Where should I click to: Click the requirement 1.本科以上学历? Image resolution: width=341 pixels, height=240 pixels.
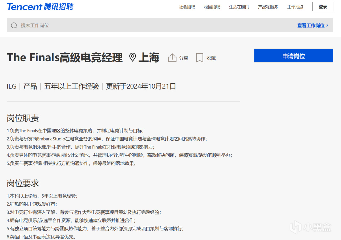point(42,196)
